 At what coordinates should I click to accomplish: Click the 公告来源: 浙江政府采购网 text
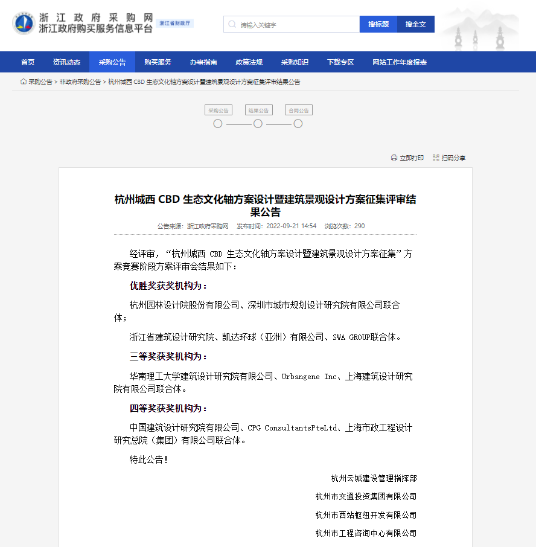(193, 226)
